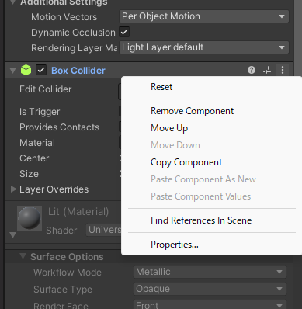Click the green Box Collider cube icon
This screenshot has width=302, height=309.
pos(26,70)
